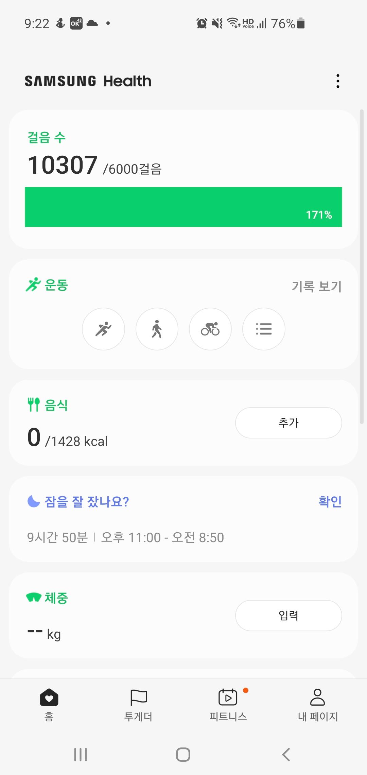Start a cycling workout
Screen dimensions: 367x775
point(210,329)
